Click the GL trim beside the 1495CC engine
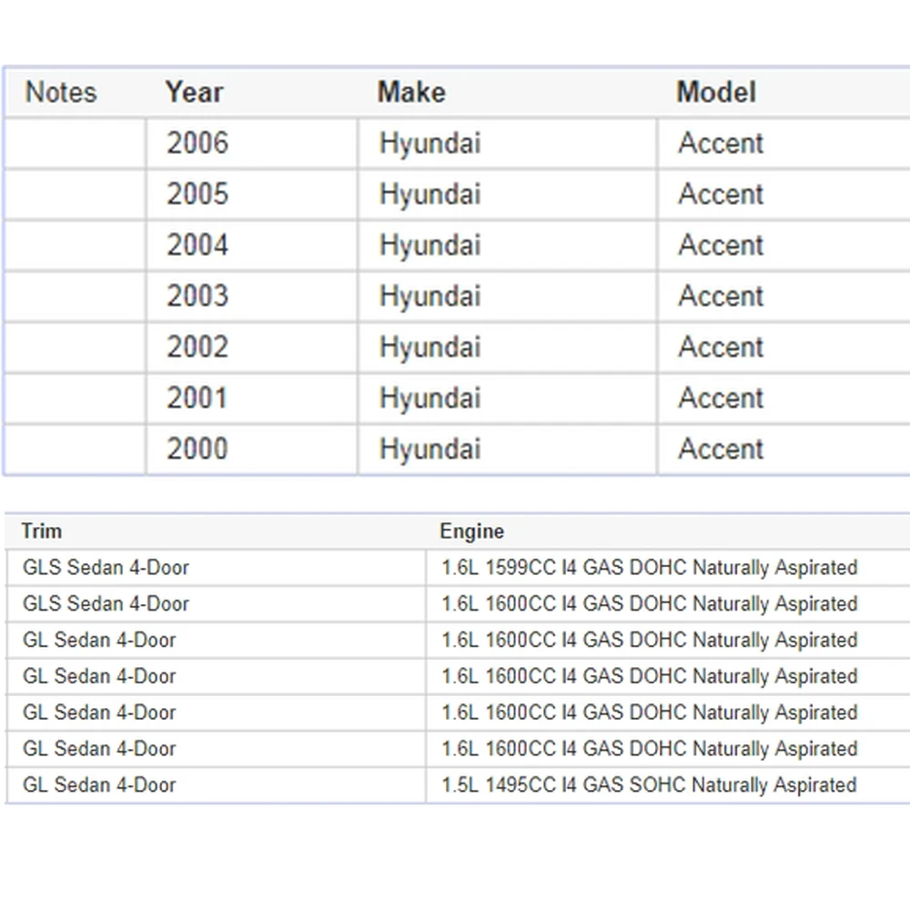Image resolution: width=910 pixels, height=910 pixels. 99,785
